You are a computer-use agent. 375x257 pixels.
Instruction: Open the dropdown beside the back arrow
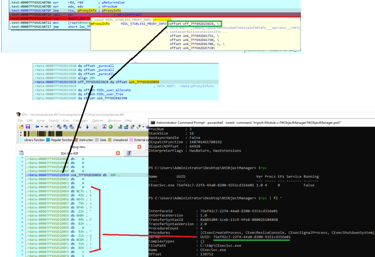[x=42, y=126]
